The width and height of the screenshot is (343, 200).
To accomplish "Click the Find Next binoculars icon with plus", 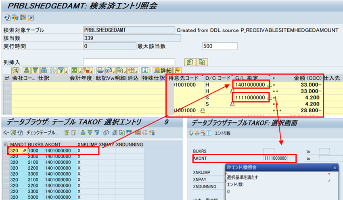I will 52,70.
